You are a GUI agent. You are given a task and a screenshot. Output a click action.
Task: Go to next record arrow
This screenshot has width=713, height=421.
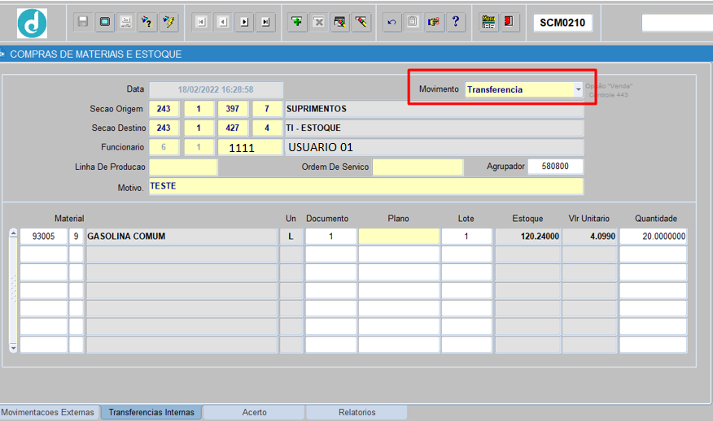tap(245, 22)
